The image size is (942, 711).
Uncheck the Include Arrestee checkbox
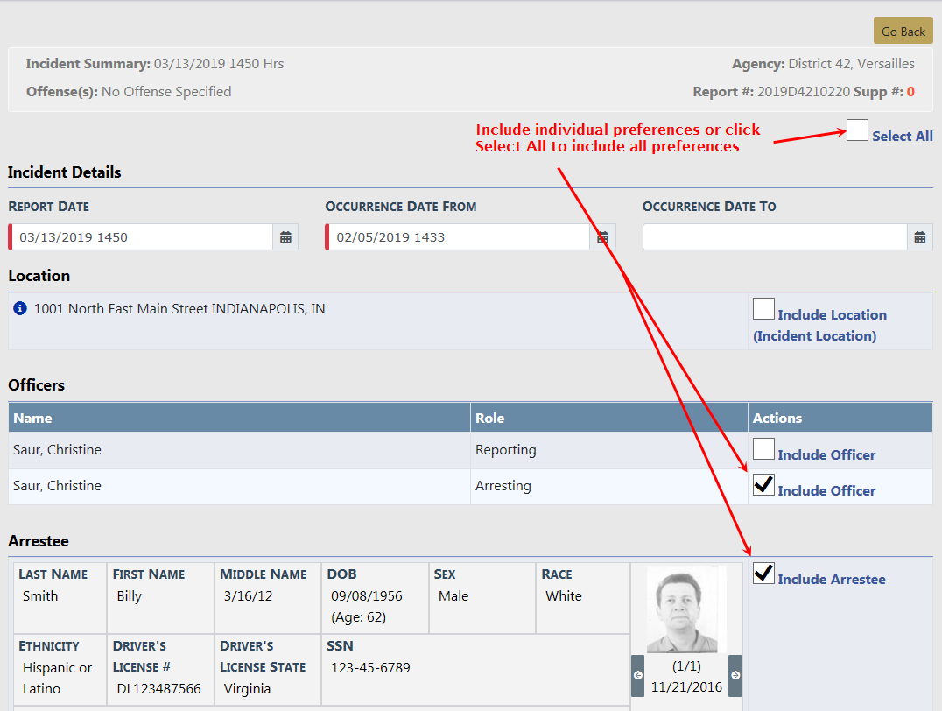pyautogui.click(x=763, y=574)
